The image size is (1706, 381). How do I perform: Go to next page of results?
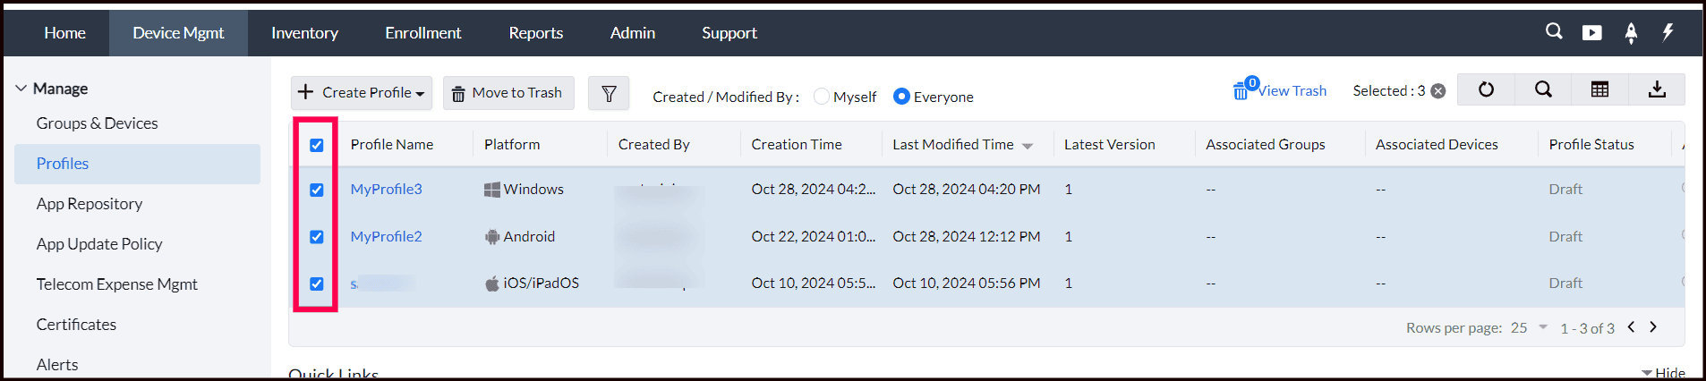click(1653, 327)
